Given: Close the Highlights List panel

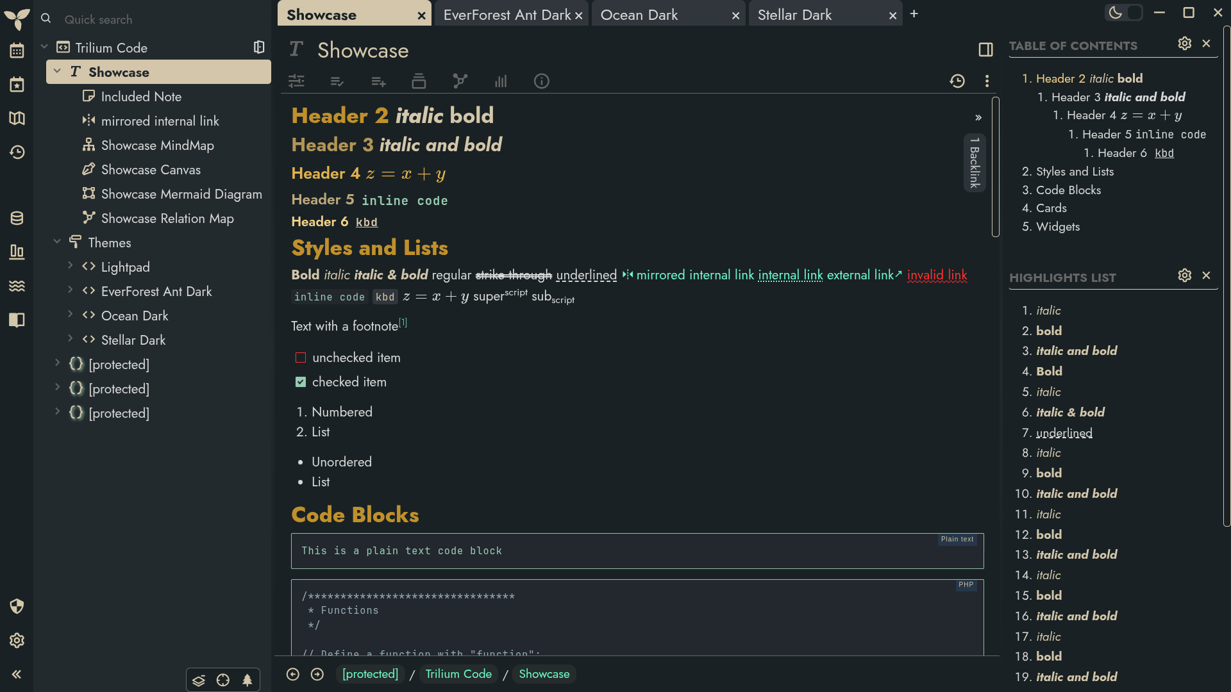Looking at the screenshot, I should click(1206, 275).
